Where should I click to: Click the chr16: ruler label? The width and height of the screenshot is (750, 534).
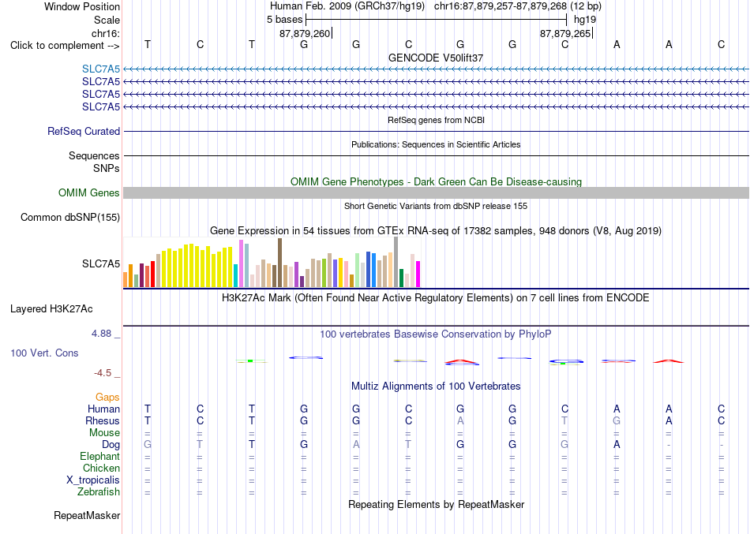105,33
